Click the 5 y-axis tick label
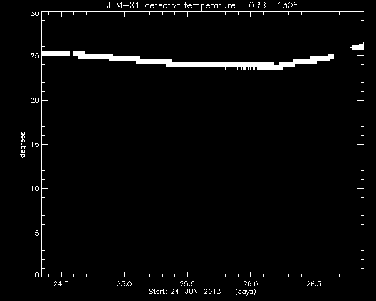 pyautogui.click(x=36, y=233)
